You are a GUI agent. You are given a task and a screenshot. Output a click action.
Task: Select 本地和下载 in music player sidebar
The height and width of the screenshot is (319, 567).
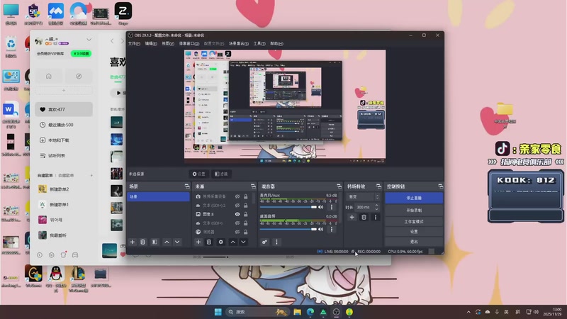[64, 140]
